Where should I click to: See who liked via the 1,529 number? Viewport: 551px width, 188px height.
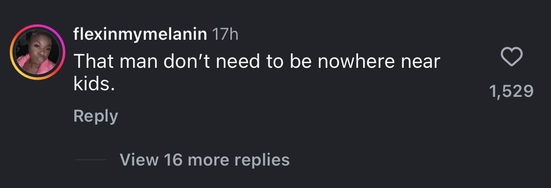(x=511, y=91)
